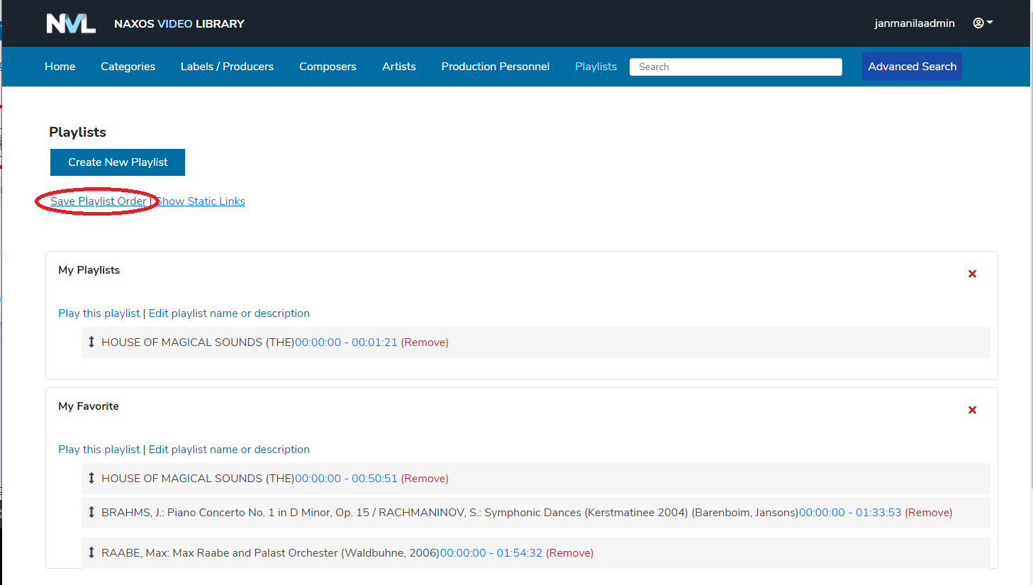Grab reorder handle in My Playlists HOUSE OF MAGICAL SOUNDS row
The height and width of the screenshot is (585, 1033).
pyautogui.click(x=91, y=342)
